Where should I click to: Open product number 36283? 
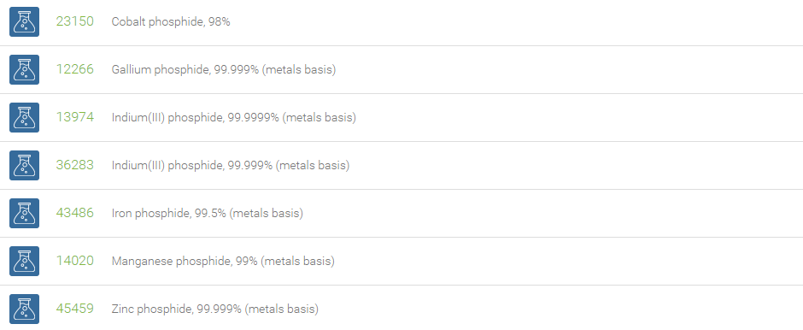coord(75,165)
